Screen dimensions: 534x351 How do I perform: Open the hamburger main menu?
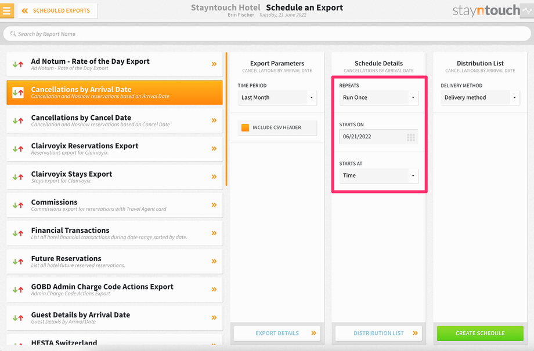pos(7,10)
